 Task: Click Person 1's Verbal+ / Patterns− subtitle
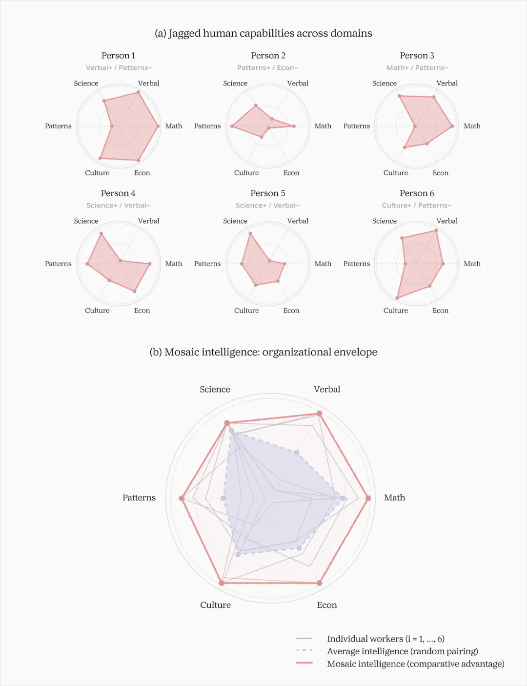click(119, 68)
